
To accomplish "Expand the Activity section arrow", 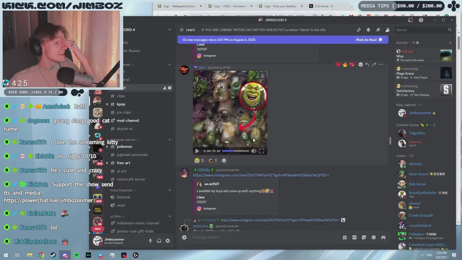I will 450,43.
